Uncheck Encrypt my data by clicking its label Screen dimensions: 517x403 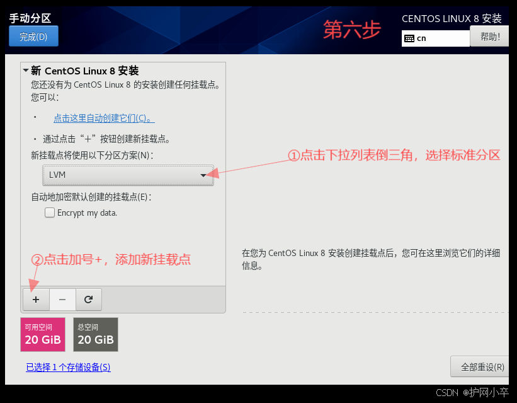coord(87,213)
